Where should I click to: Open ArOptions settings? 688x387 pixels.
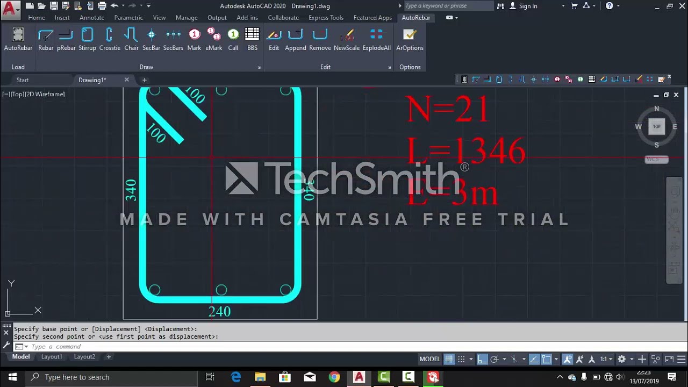click(410, 40)
